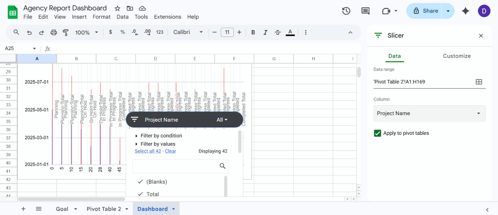Open version history
The image size is (498, 215).
[x=346, y=11]
